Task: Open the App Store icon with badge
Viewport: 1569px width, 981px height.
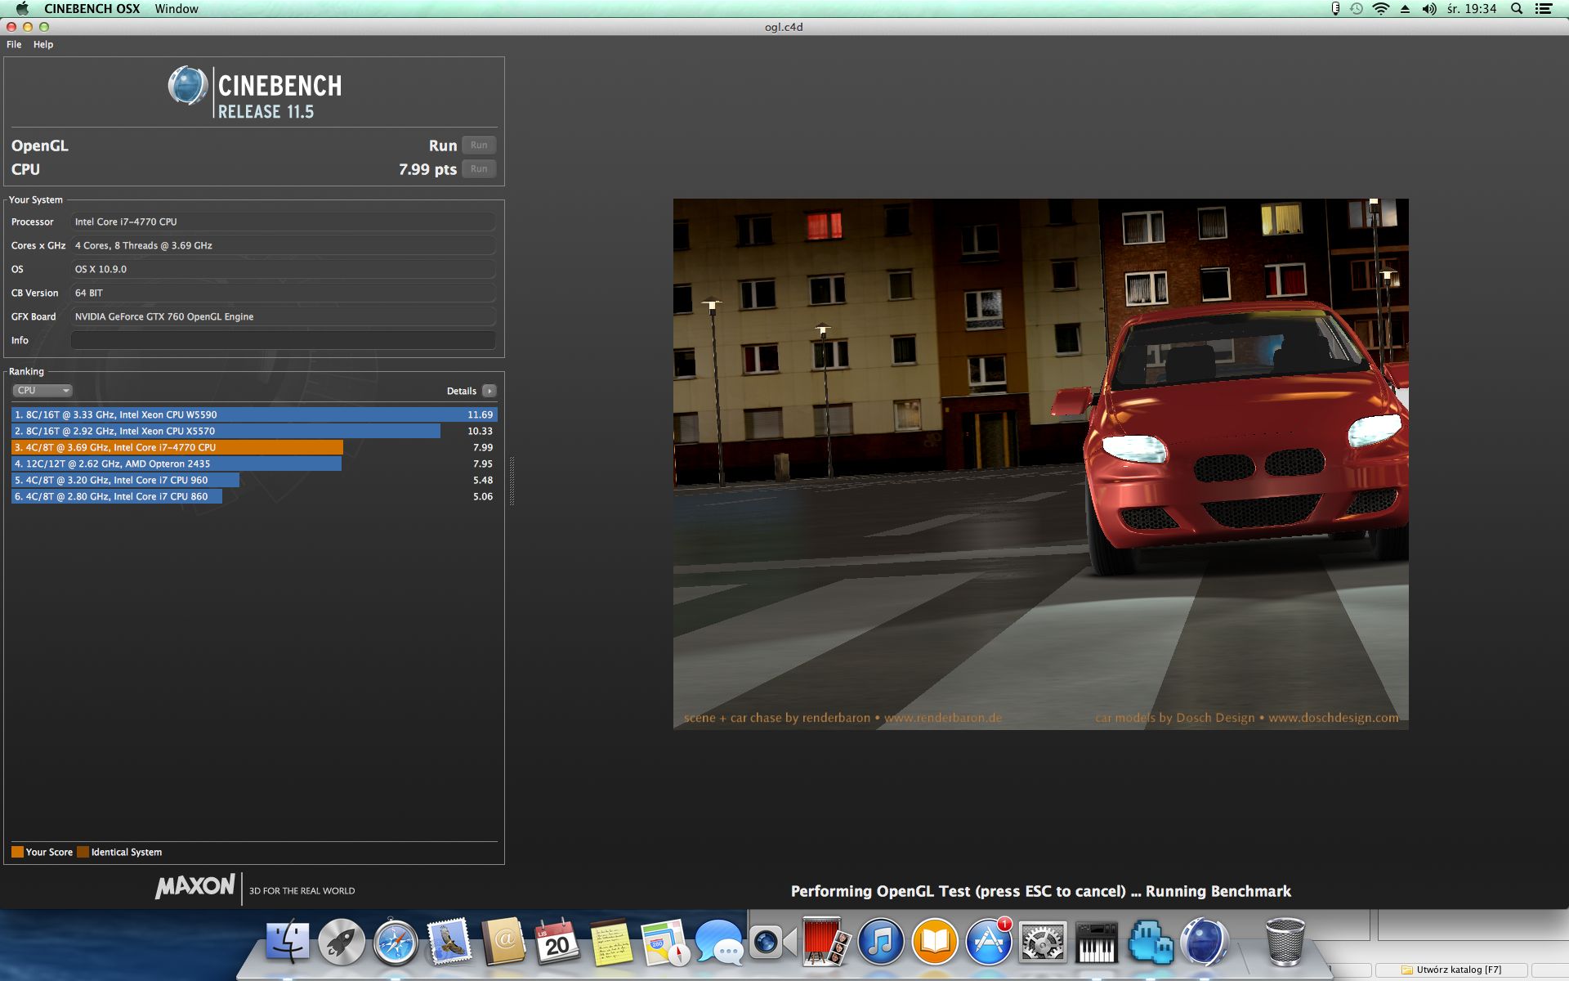Action: coord(988,942)
